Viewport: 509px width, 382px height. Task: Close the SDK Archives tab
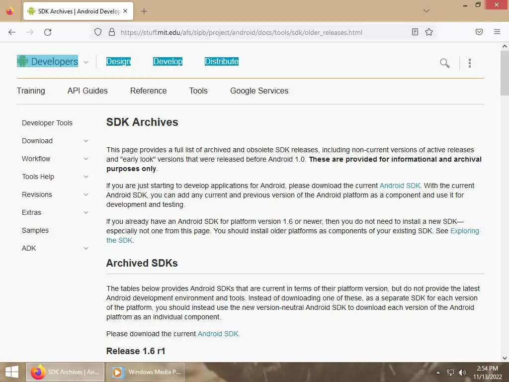pyautogui.click(x=125, y=11)
